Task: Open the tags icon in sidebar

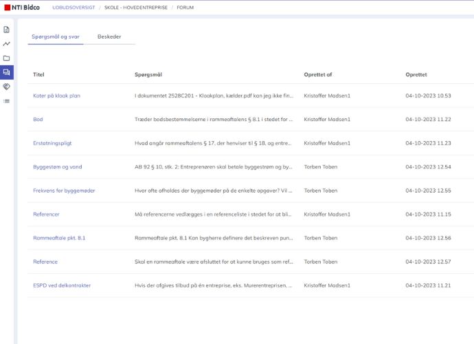Action: (6, 87)
